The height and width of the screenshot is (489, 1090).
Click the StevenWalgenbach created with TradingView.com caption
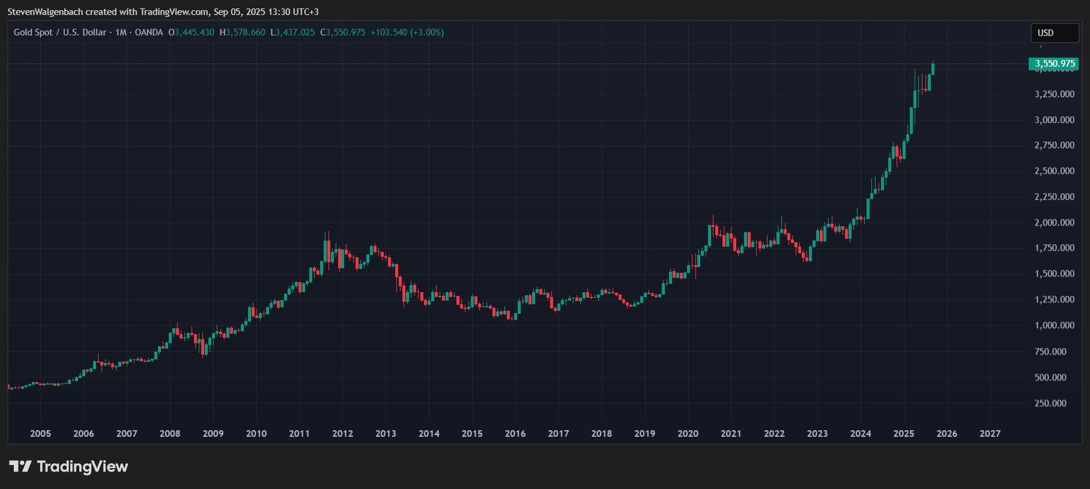163,12
